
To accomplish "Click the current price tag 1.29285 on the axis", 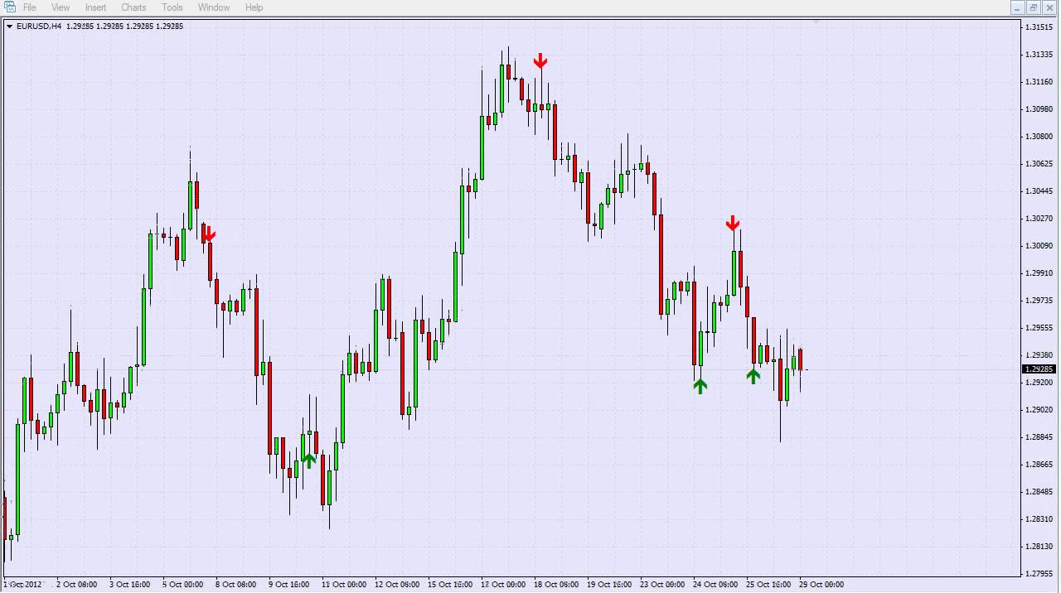I will coord(1039,369).
